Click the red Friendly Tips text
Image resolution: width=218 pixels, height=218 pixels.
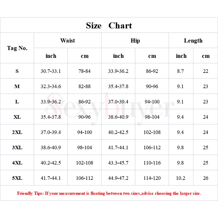click(x=109, y=193)
